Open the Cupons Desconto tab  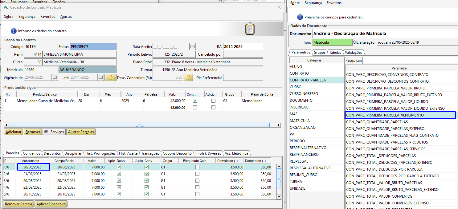pos(178,153)
